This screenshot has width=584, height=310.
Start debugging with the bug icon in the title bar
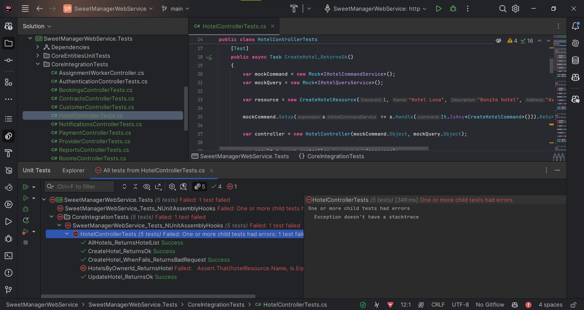[453, 9]
